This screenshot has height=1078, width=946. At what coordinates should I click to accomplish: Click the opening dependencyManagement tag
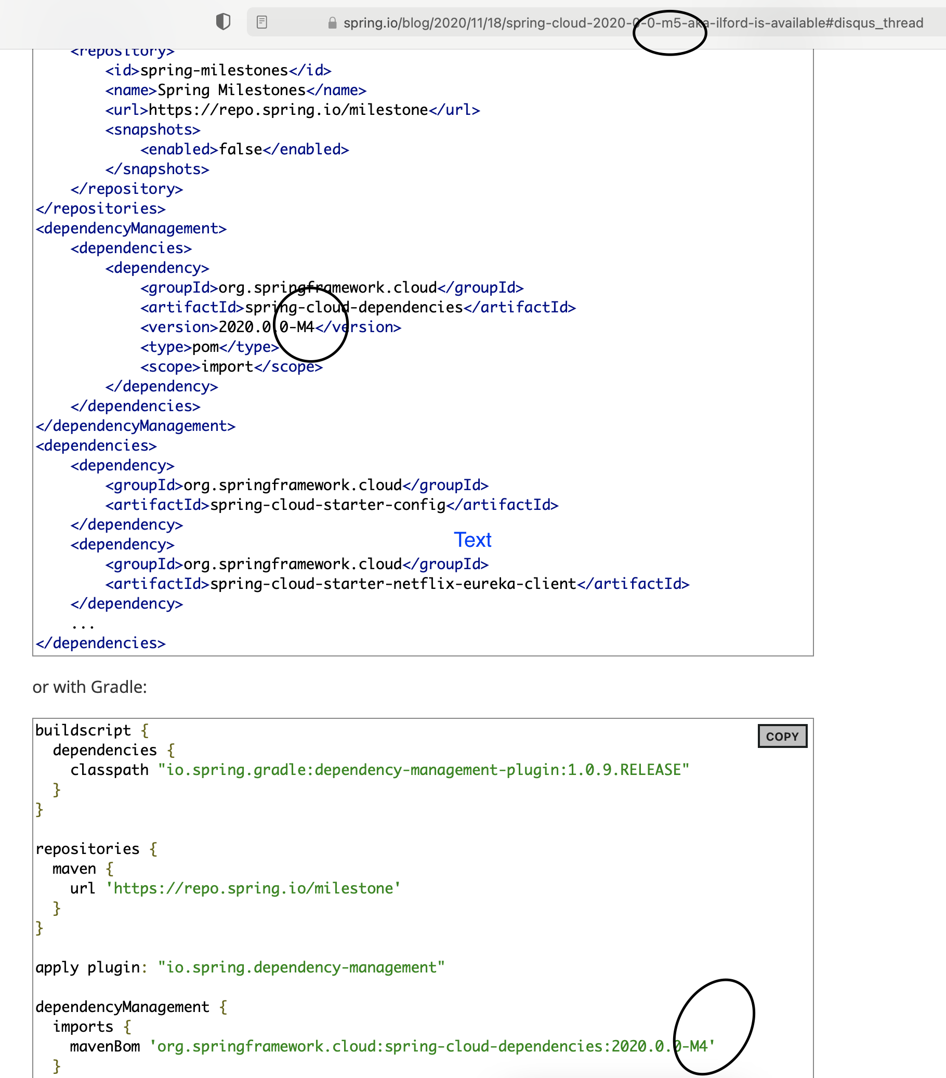[x=132, y=228]
